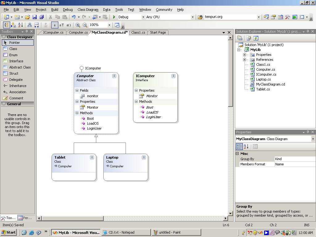Open the zoom percentage dropdown
316x237 pixels.
click(x=109, y=25)
